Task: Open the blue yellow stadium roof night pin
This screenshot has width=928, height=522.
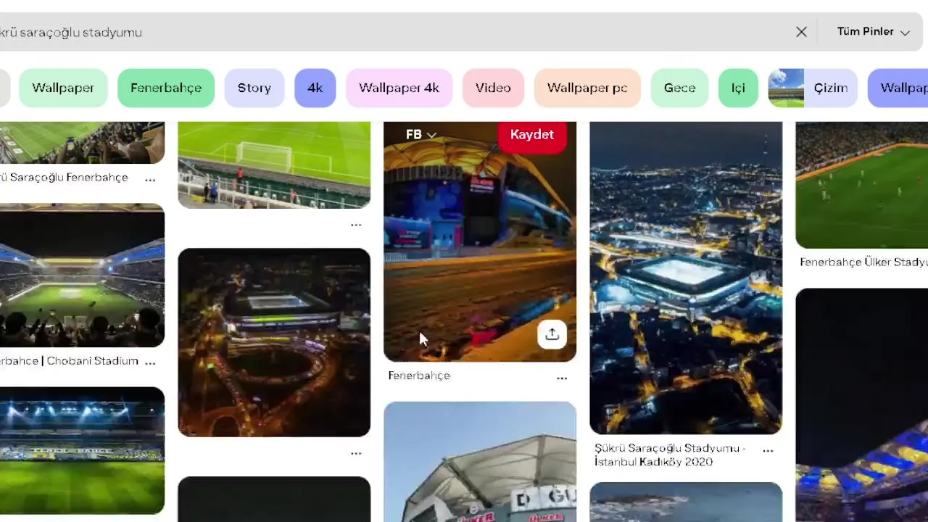Action: pyautogui.click(x=861, y=405)
